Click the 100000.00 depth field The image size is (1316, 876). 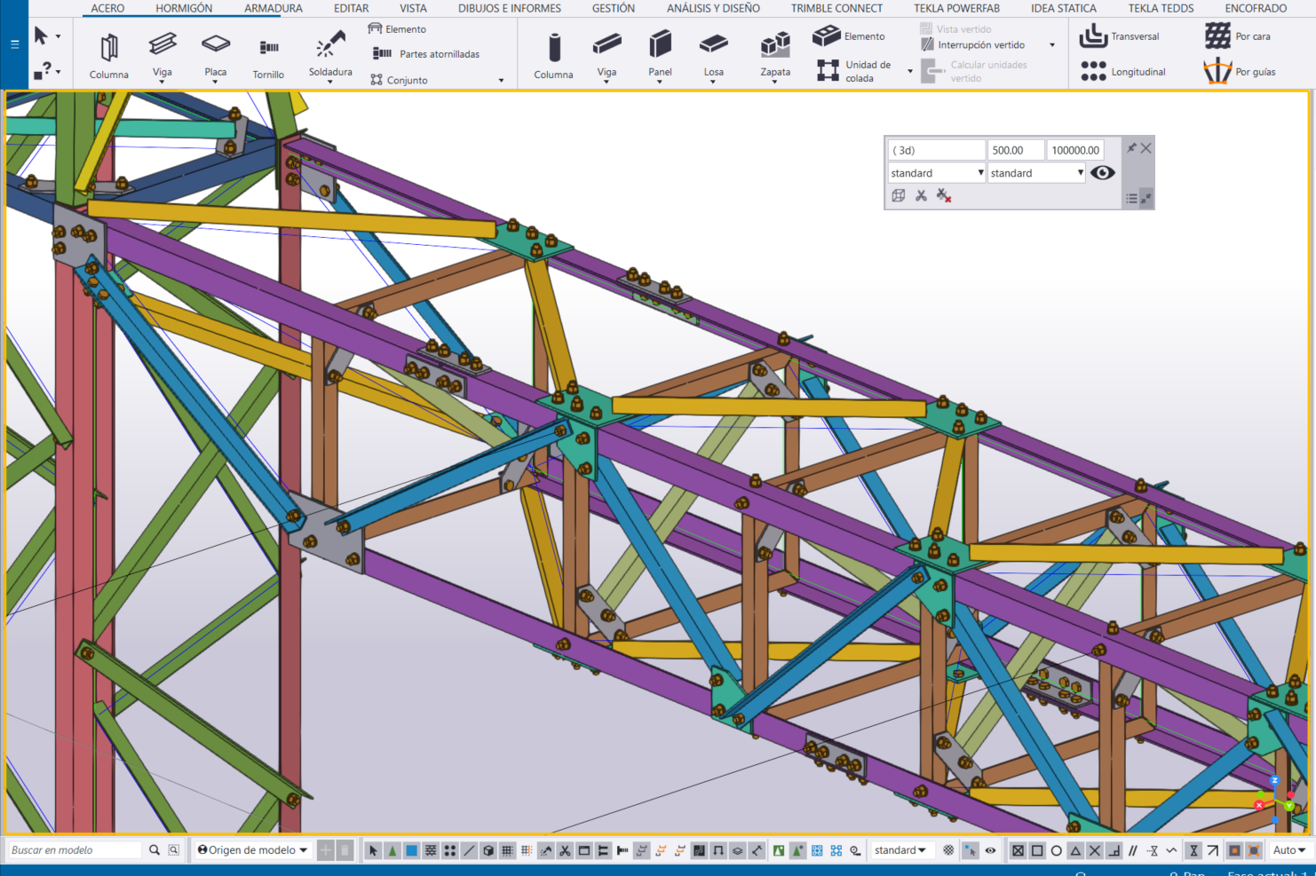(1075, 150)
